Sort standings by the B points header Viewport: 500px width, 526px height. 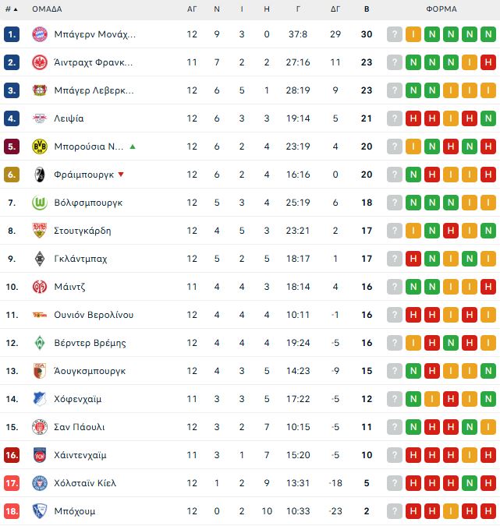coord(367,9)
